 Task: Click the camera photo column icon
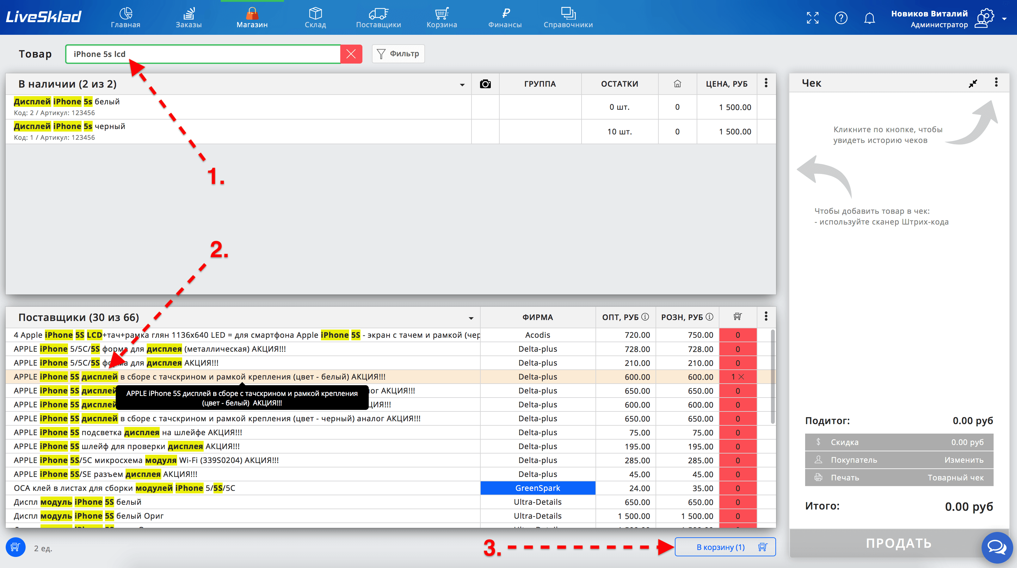(x=485, y=84)
